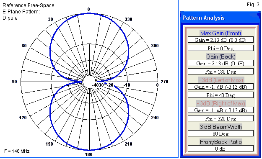Click the Max Gain (Front) heading
262x159 pixels.
pos(220,33)
